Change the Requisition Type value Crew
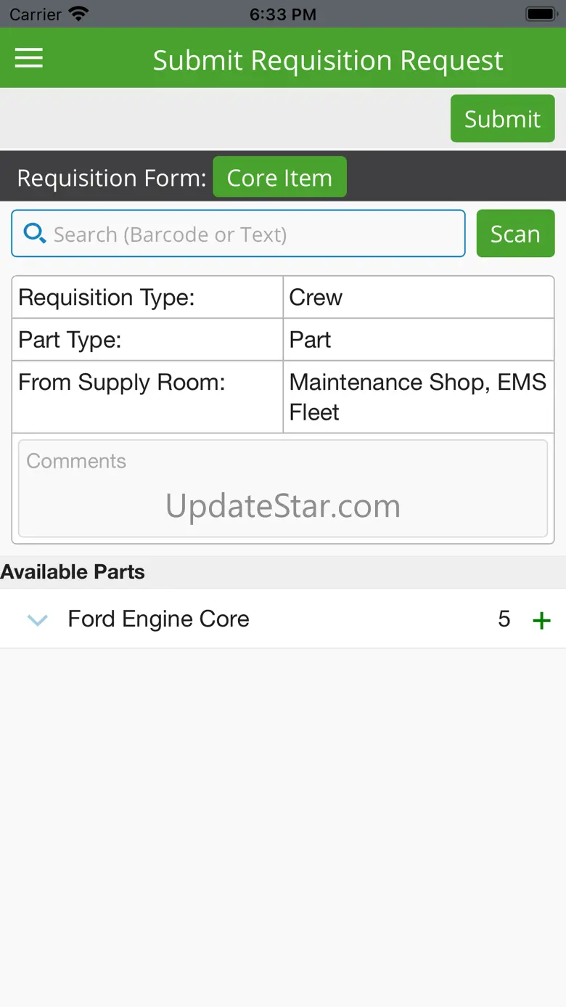 tap(418, 298)
